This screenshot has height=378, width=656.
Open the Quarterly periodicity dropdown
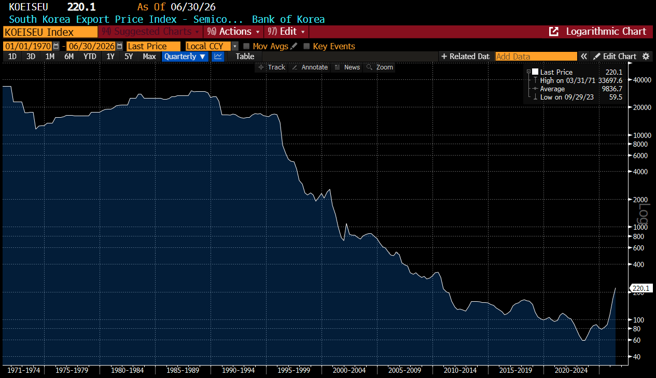185,56
